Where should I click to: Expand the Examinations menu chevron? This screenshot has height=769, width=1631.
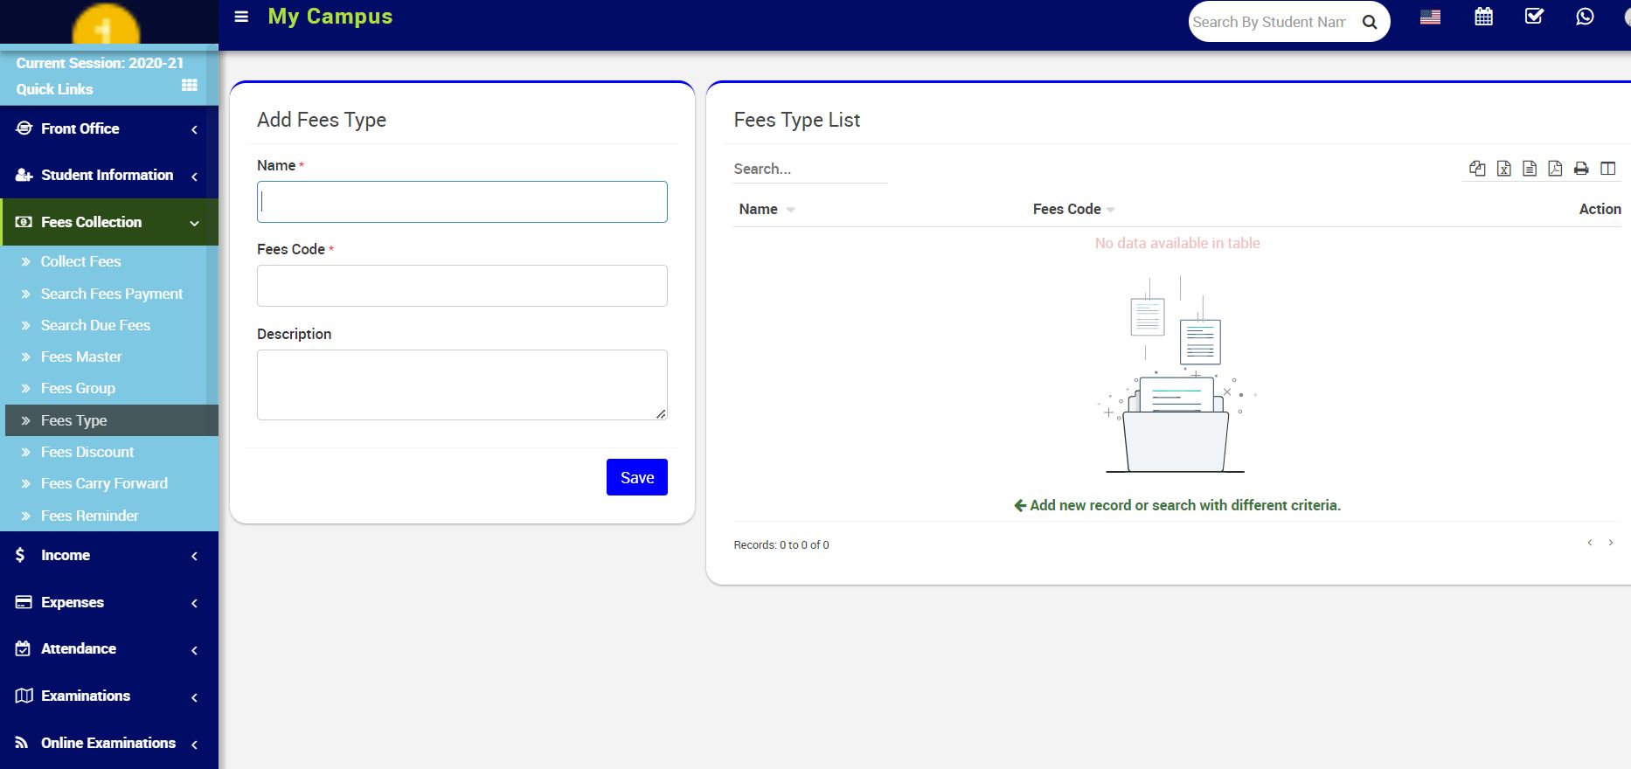pyautogui.click(x=194, y=696)
